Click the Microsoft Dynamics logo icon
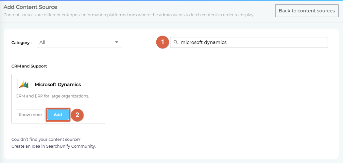343x163 pixels. tap(24, 84)
